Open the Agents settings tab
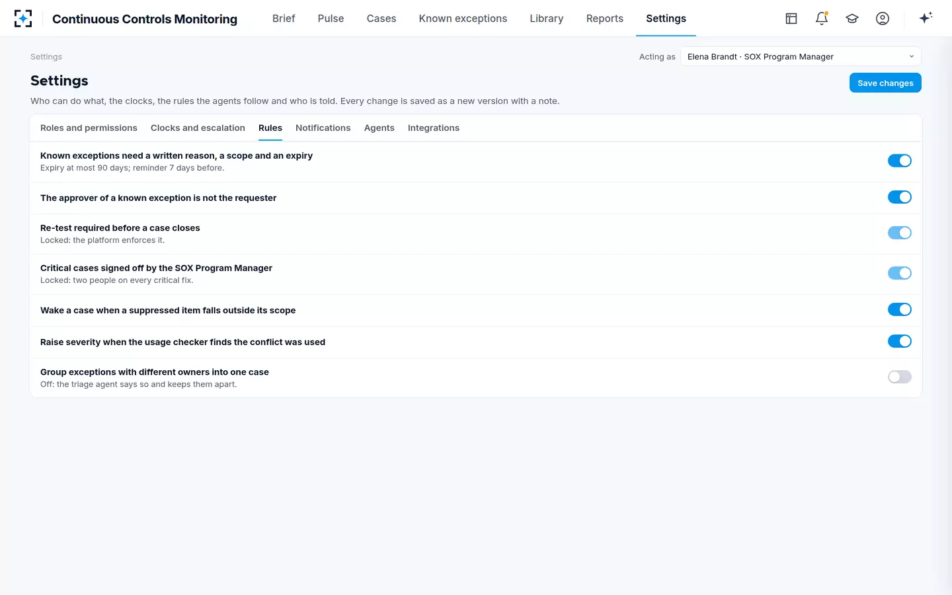This screenshot has width=952, height=595. [379, 128]
